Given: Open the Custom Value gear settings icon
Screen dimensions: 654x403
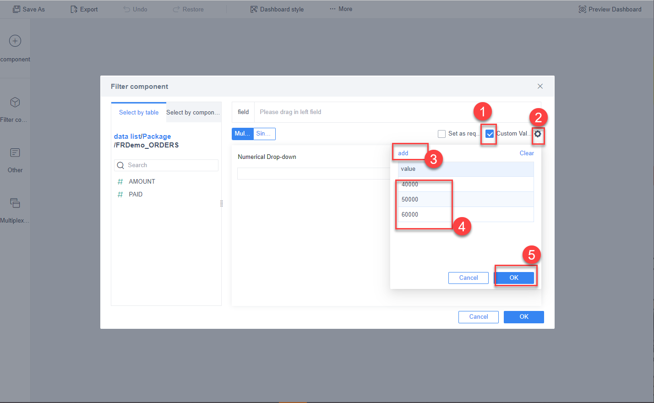Looking at the screenshot, I should click(x=538, y=135).
